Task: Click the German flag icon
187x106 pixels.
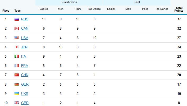Action: pyautogui.click(x=17, y=84)
